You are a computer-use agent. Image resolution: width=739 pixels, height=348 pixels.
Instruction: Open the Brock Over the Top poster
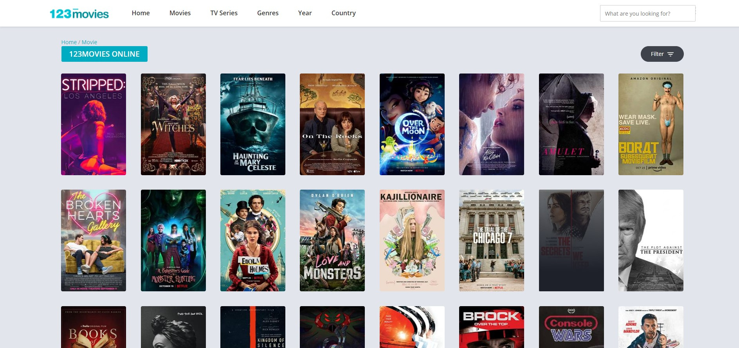point(492,327)
